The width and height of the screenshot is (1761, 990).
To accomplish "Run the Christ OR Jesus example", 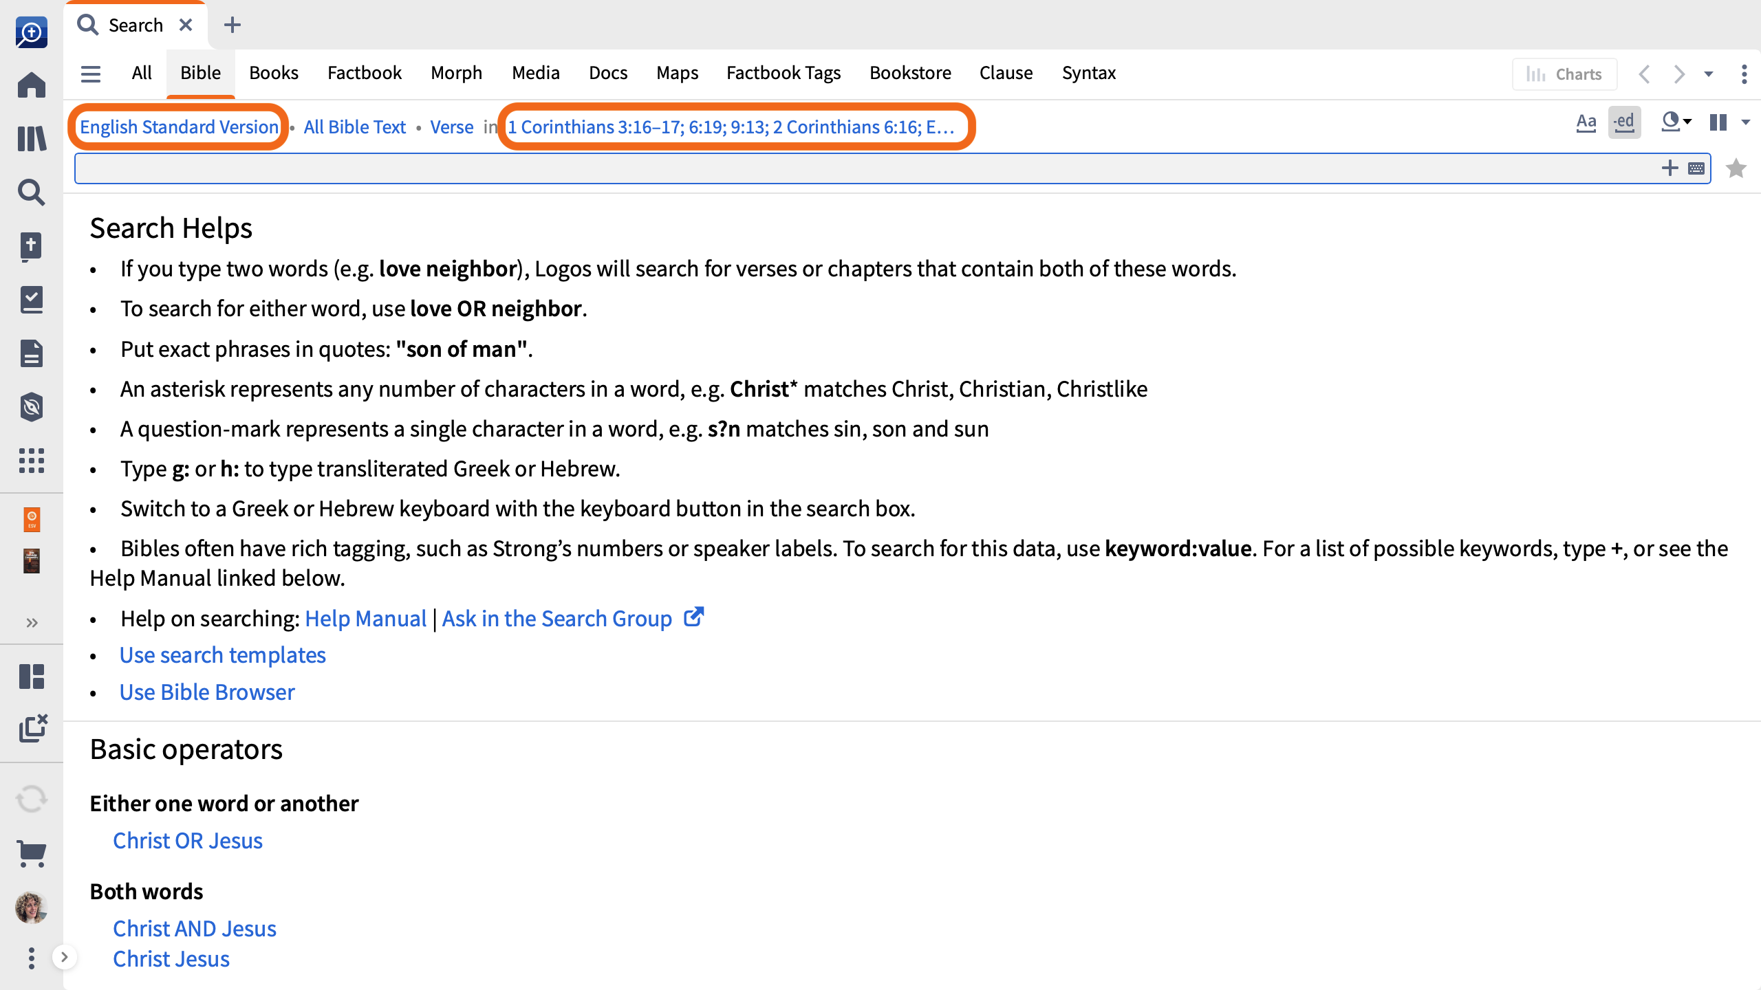I will (188, 841).
